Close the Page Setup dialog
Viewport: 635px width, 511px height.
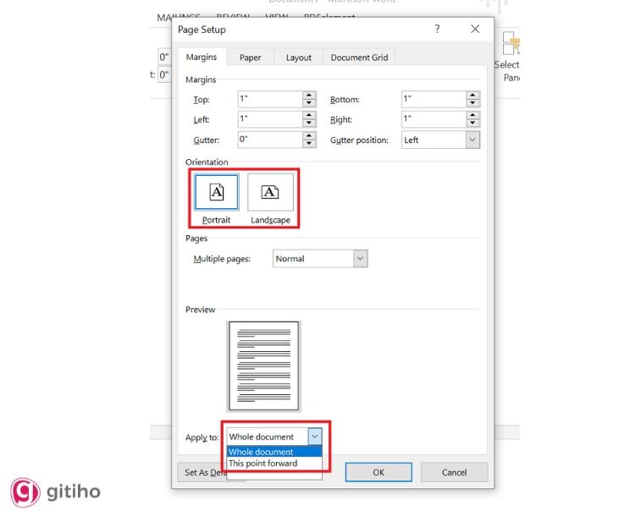(475, 29)
